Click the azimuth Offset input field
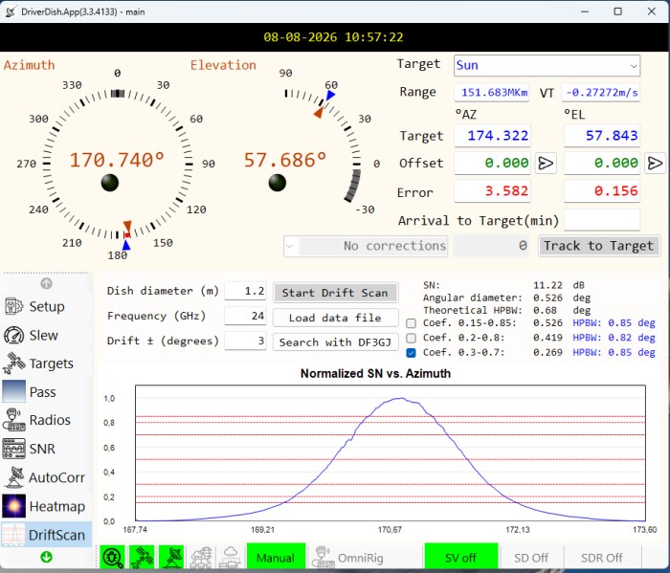Image resolution: width=670 pixels, height=573 pixels. [492, 164]
